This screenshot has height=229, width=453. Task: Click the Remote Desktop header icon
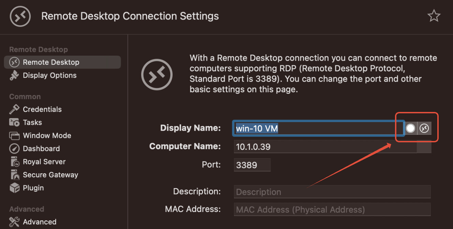point(20,16)
